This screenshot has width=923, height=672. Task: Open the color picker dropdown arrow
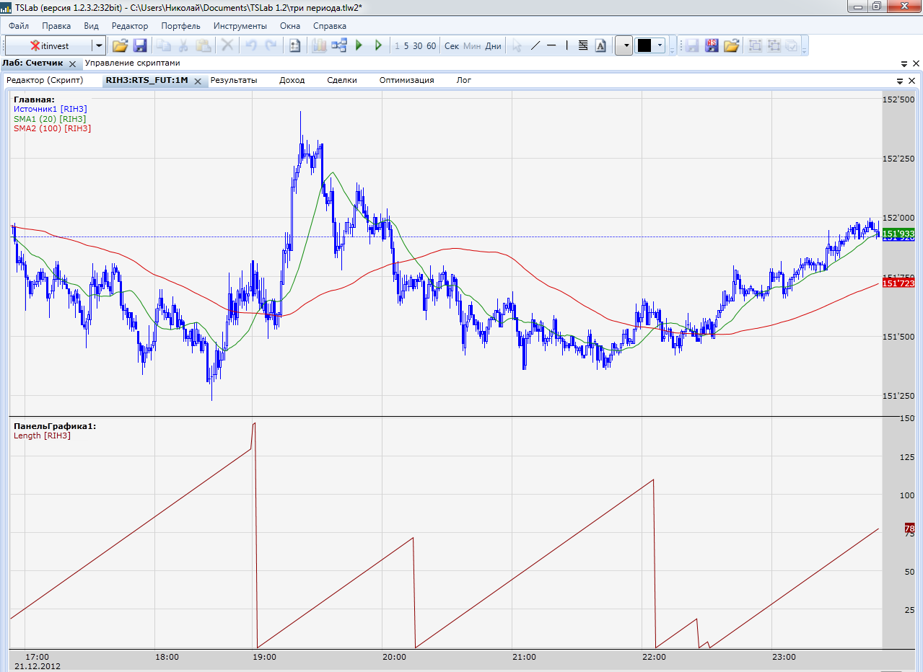[660, 45]
